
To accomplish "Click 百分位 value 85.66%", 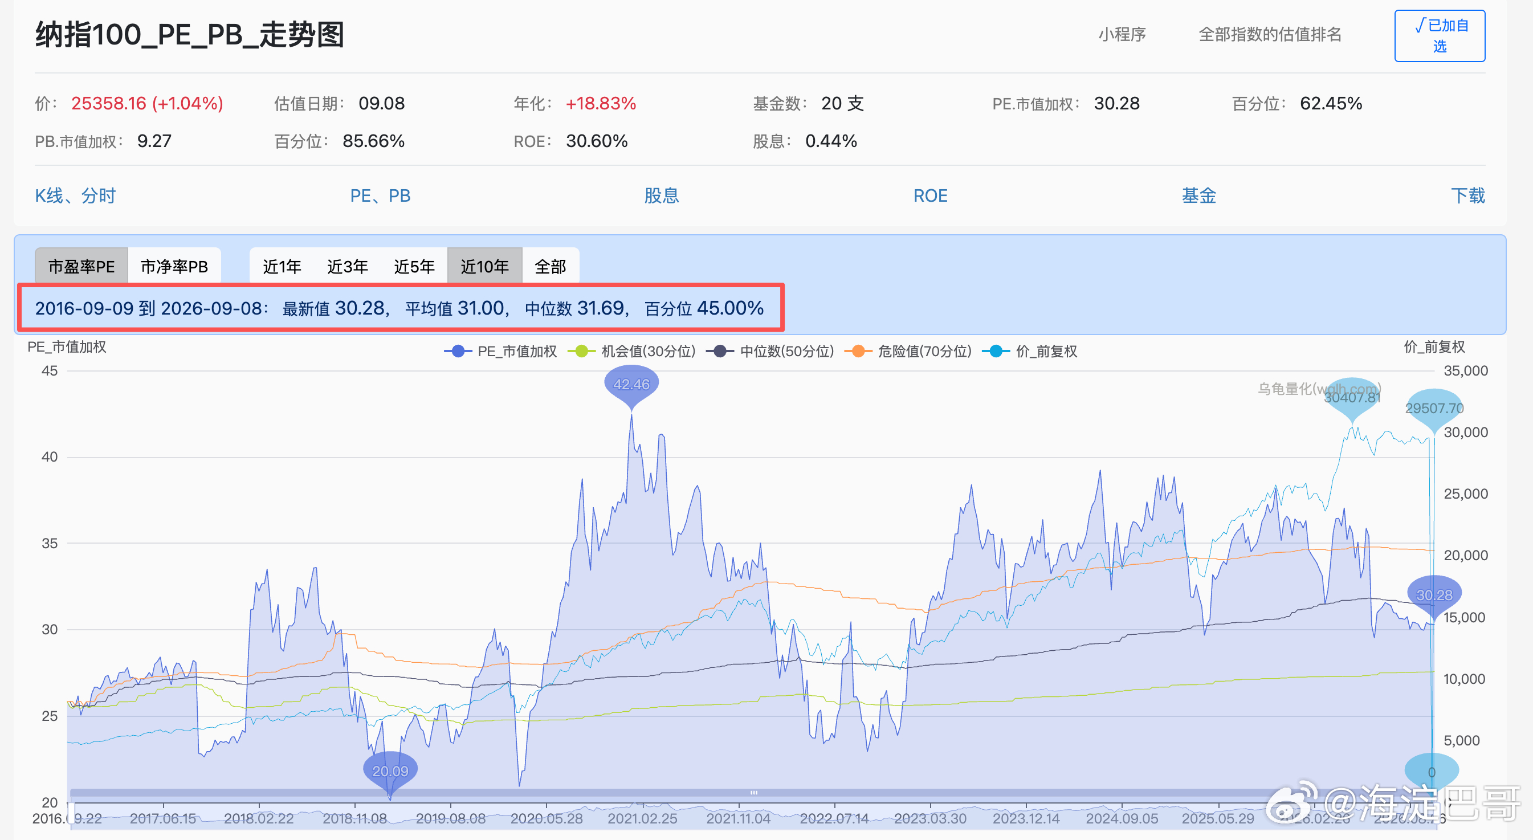I will click(373, 141).
